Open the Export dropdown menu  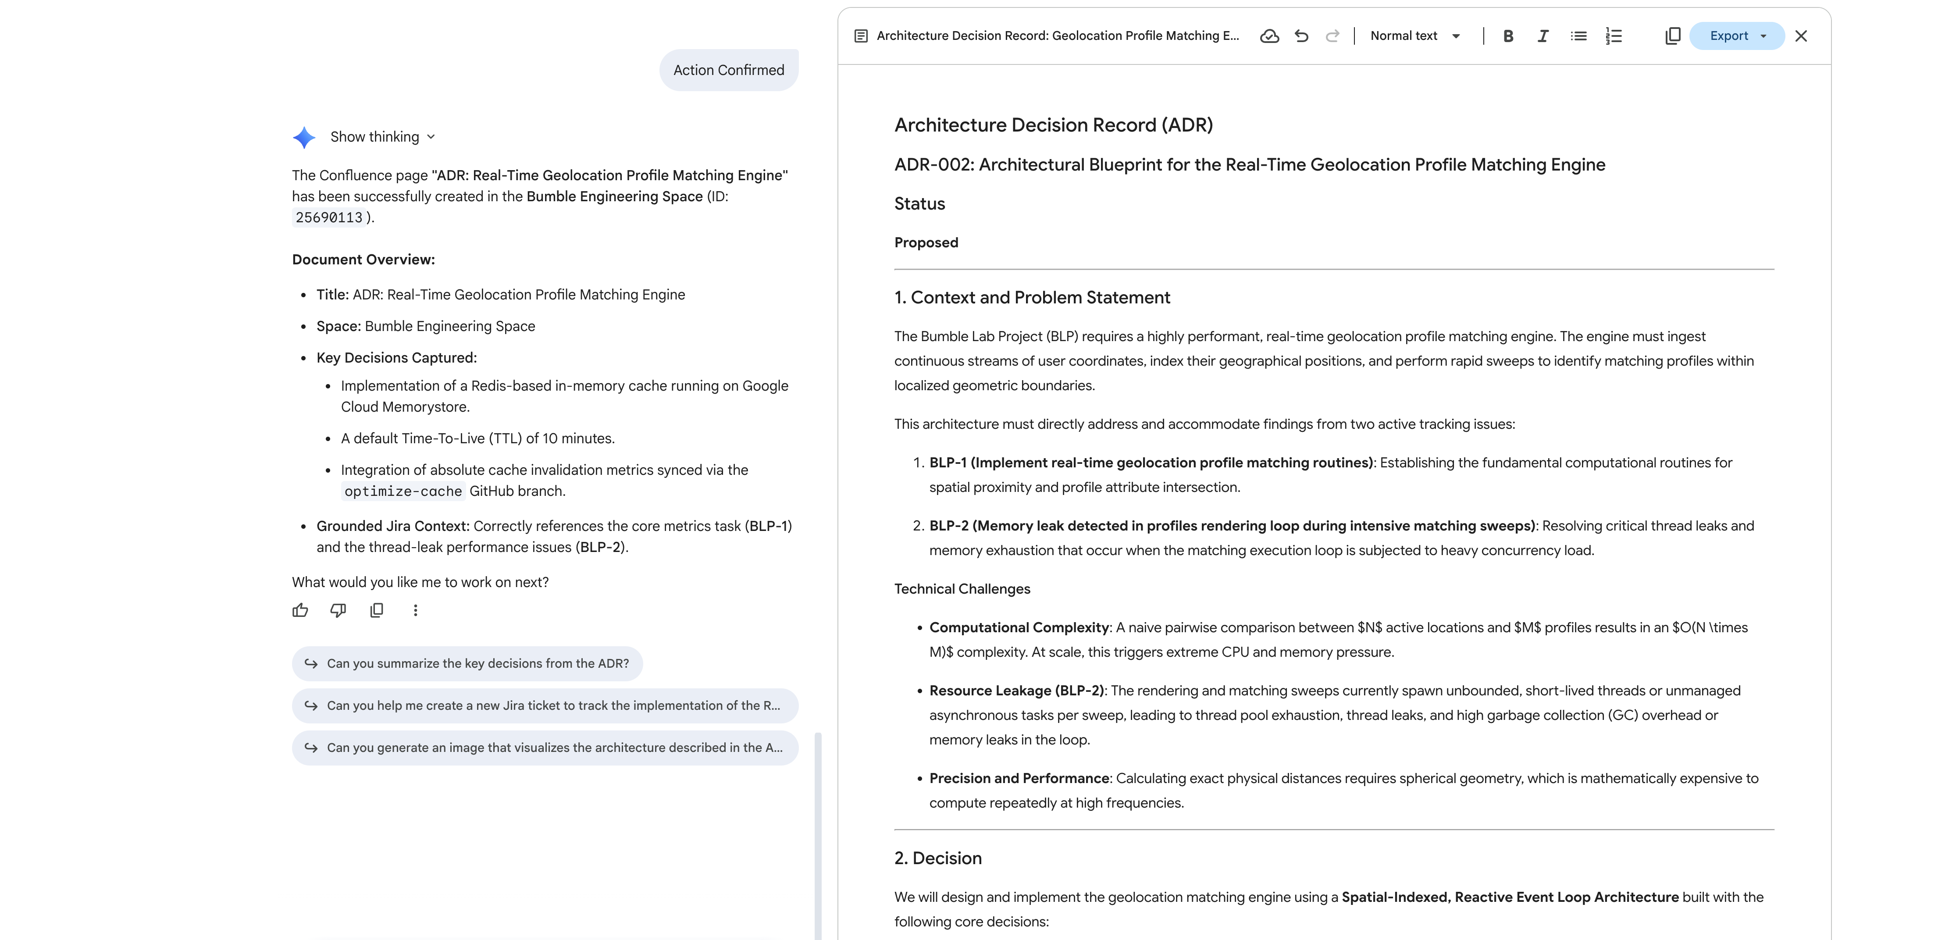(1736, 36)
